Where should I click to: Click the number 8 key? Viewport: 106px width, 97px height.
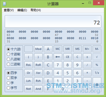click(x=68, y=65)
